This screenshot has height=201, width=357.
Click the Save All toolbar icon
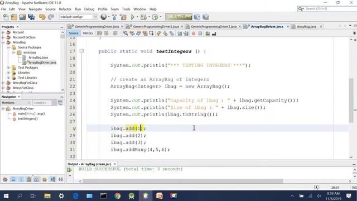(x=31, y=17)
